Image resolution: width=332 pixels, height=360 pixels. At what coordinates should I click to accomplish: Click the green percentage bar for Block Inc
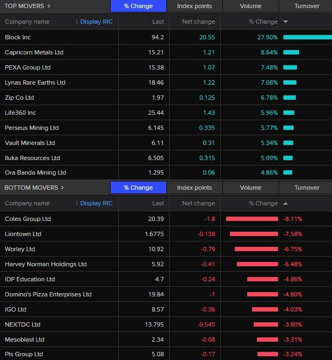tap(307, 37)
